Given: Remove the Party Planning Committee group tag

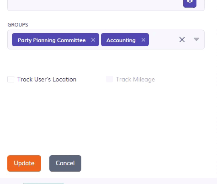Looking at the screenshot, I should 93,40.
